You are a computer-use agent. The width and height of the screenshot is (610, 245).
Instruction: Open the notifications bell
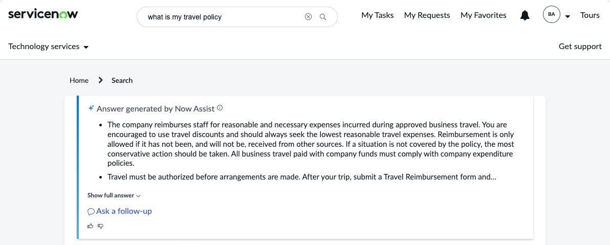(525, 15)
